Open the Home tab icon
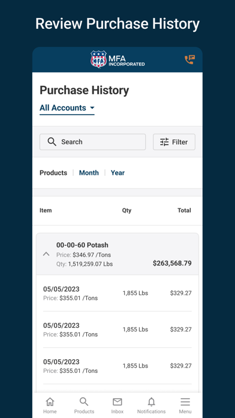 [50, 401]
